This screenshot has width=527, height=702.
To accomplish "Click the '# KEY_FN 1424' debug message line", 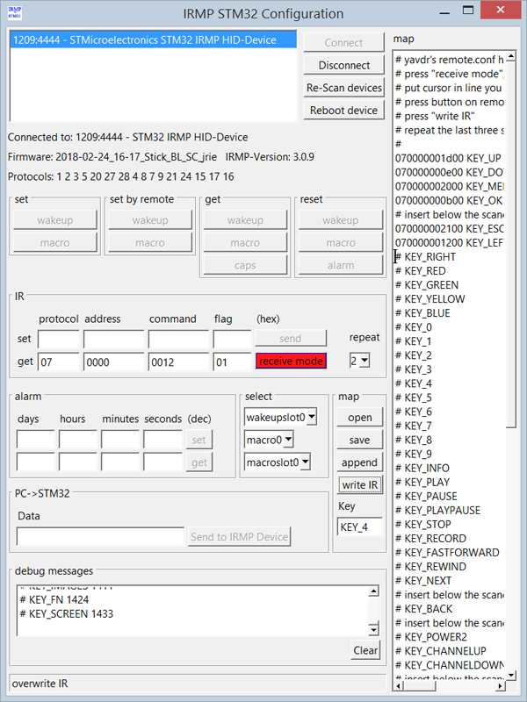I will [x=54, y=600].
